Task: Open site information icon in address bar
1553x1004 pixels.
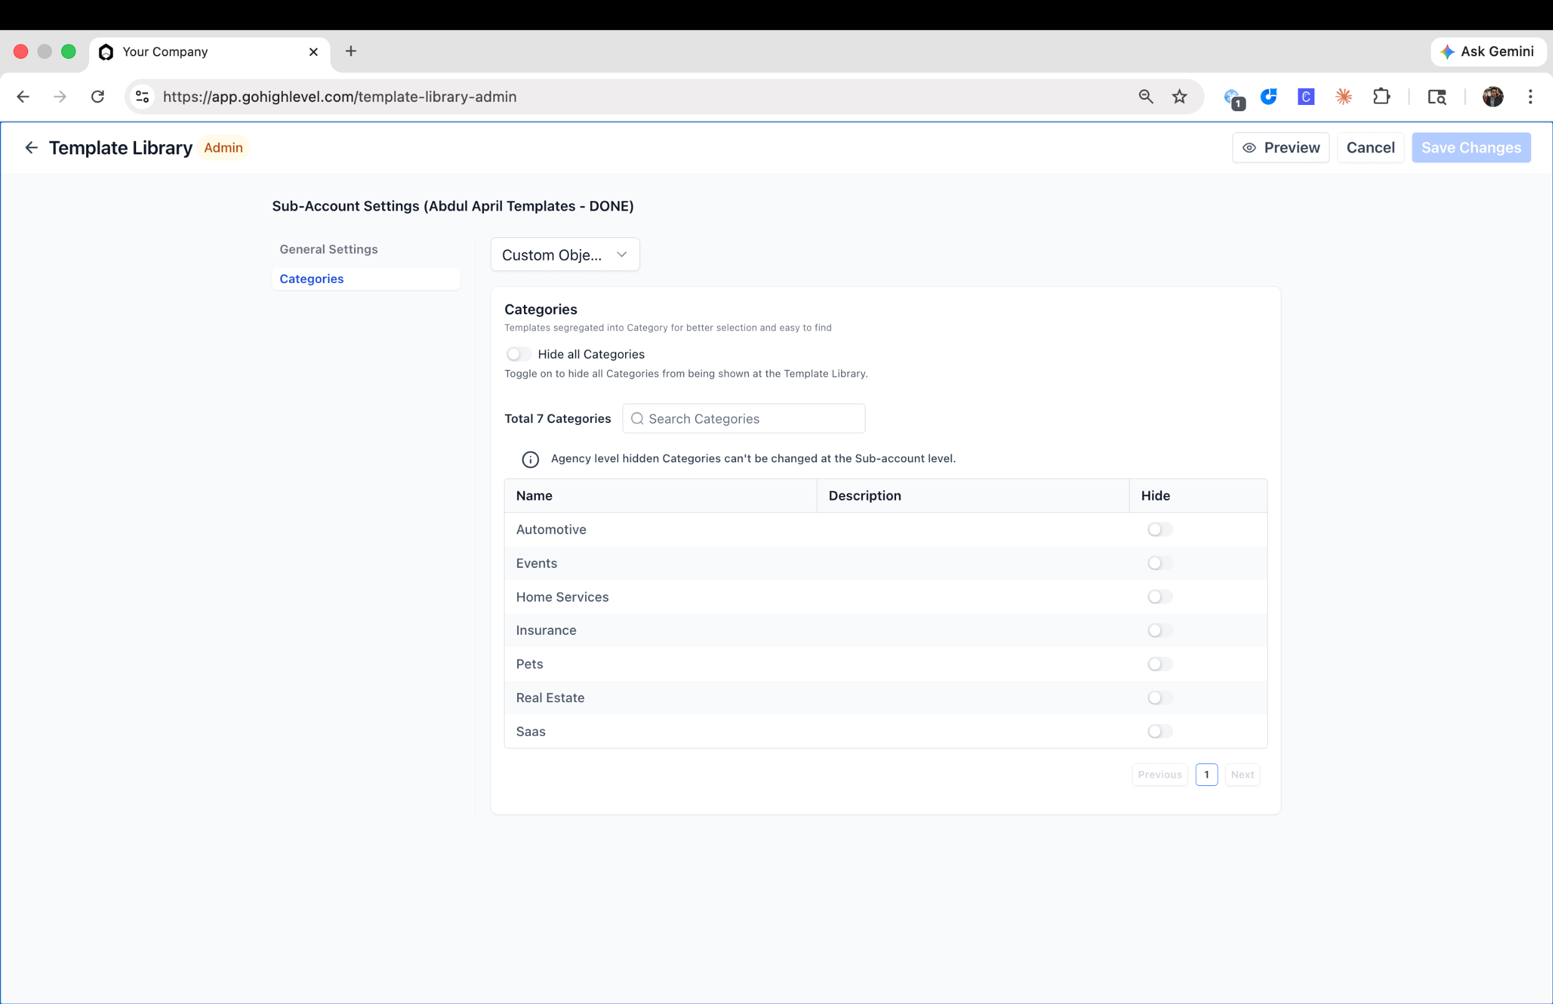Action: tap(142, 97)
